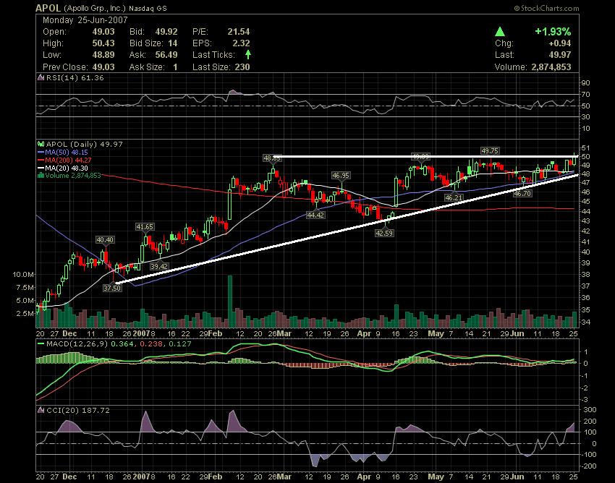Click the Ask value 56.49
This screenshot has height=483, width=615.
coord(166,55)
